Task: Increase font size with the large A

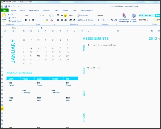Action: point(50,16)
